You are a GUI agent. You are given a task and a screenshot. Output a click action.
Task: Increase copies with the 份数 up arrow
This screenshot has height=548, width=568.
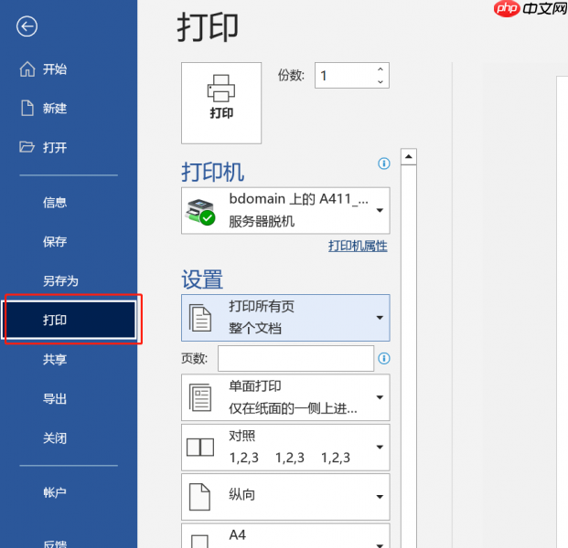tap(380, 69)
